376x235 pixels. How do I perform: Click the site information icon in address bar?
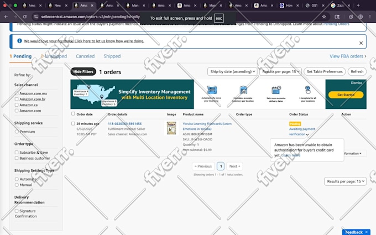coord(36,17)
